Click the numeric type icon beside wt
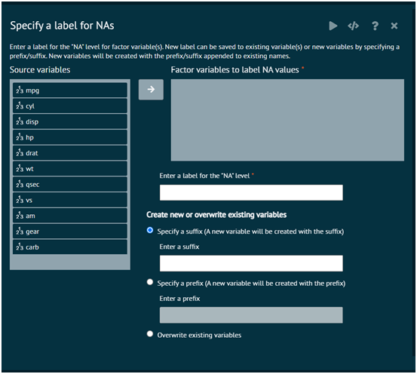 coord(20,169)
